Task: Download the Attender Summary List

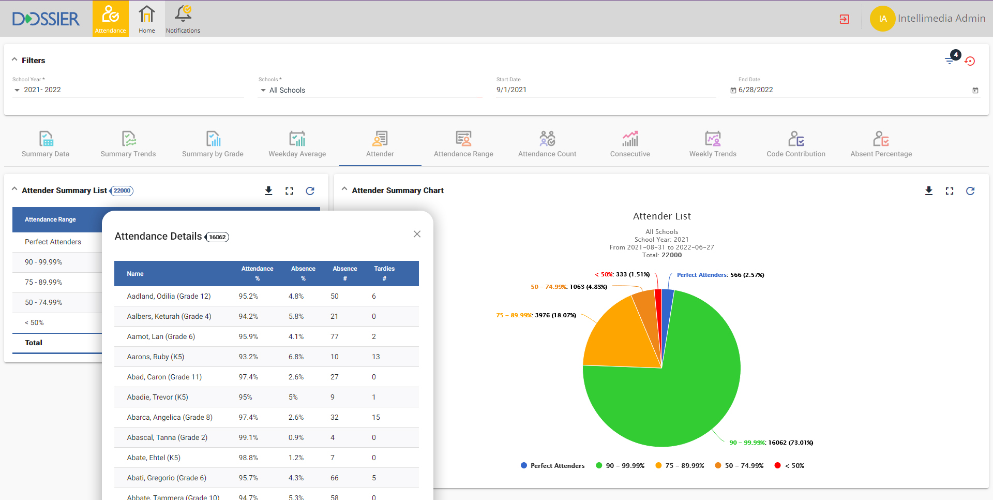Action: click(268, 191)
